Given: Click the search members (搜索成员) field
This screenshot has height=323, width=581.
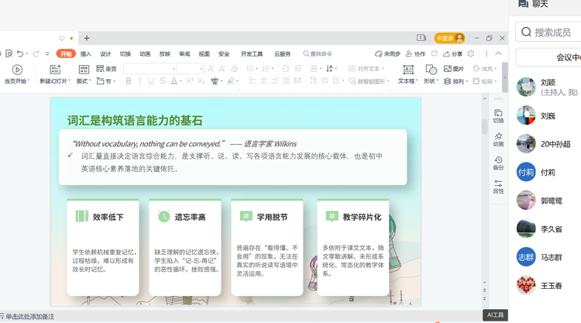Looking at the screenshot, I should pyautogui.click(x=549, y=33).
